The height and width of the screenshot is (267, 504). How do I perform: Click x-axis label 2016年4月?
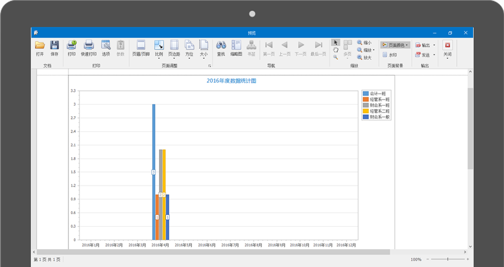(x=160, y=245)
